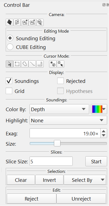Image resolution: width=109 pixels, height=206 pixels.
Task: Uncheck the Soundings display checkbox
Action: click(9, 81)
